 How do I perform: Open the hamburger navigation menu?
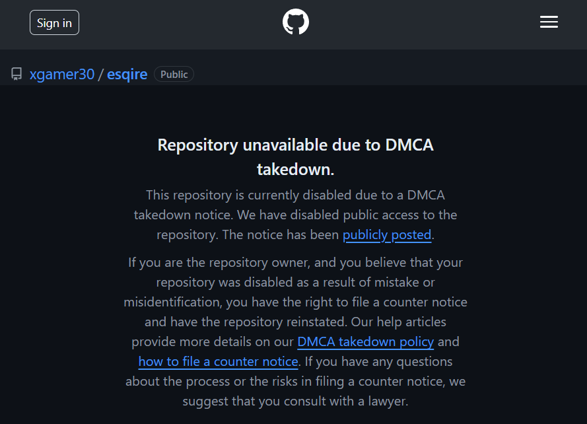click(549, 22)
